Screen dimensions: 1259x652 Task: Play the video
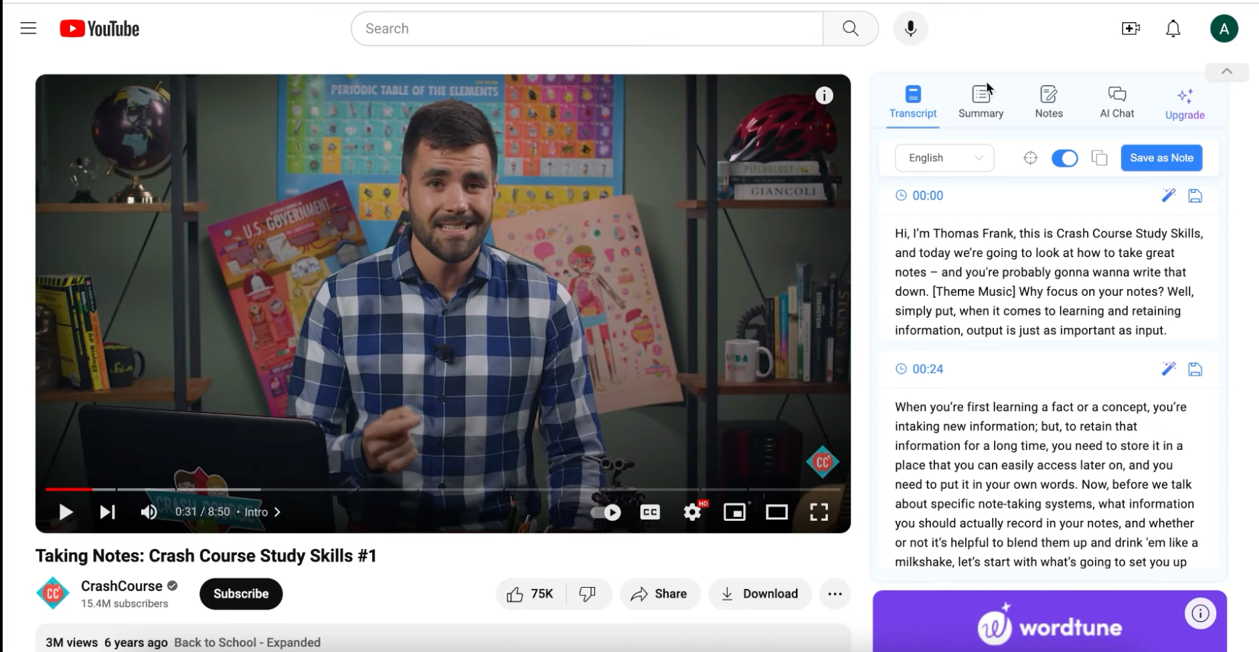(x=66, y=512)
